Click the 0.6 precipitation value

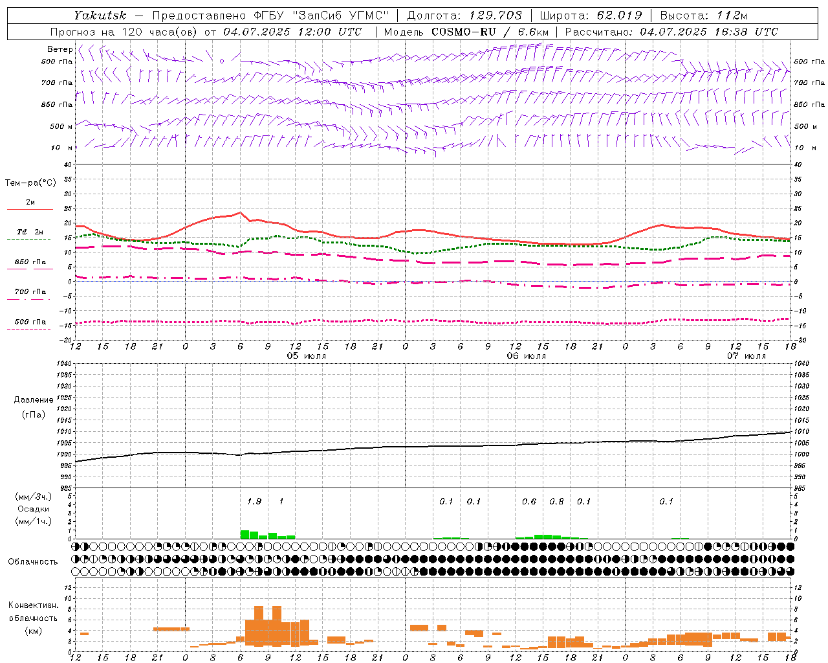[x=529, y=501]
